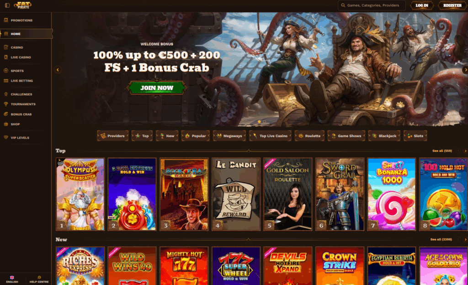Viewport: 468px width, 285px height.
Task: Collapse the sidebar with the panel icon
Action: 7,5
